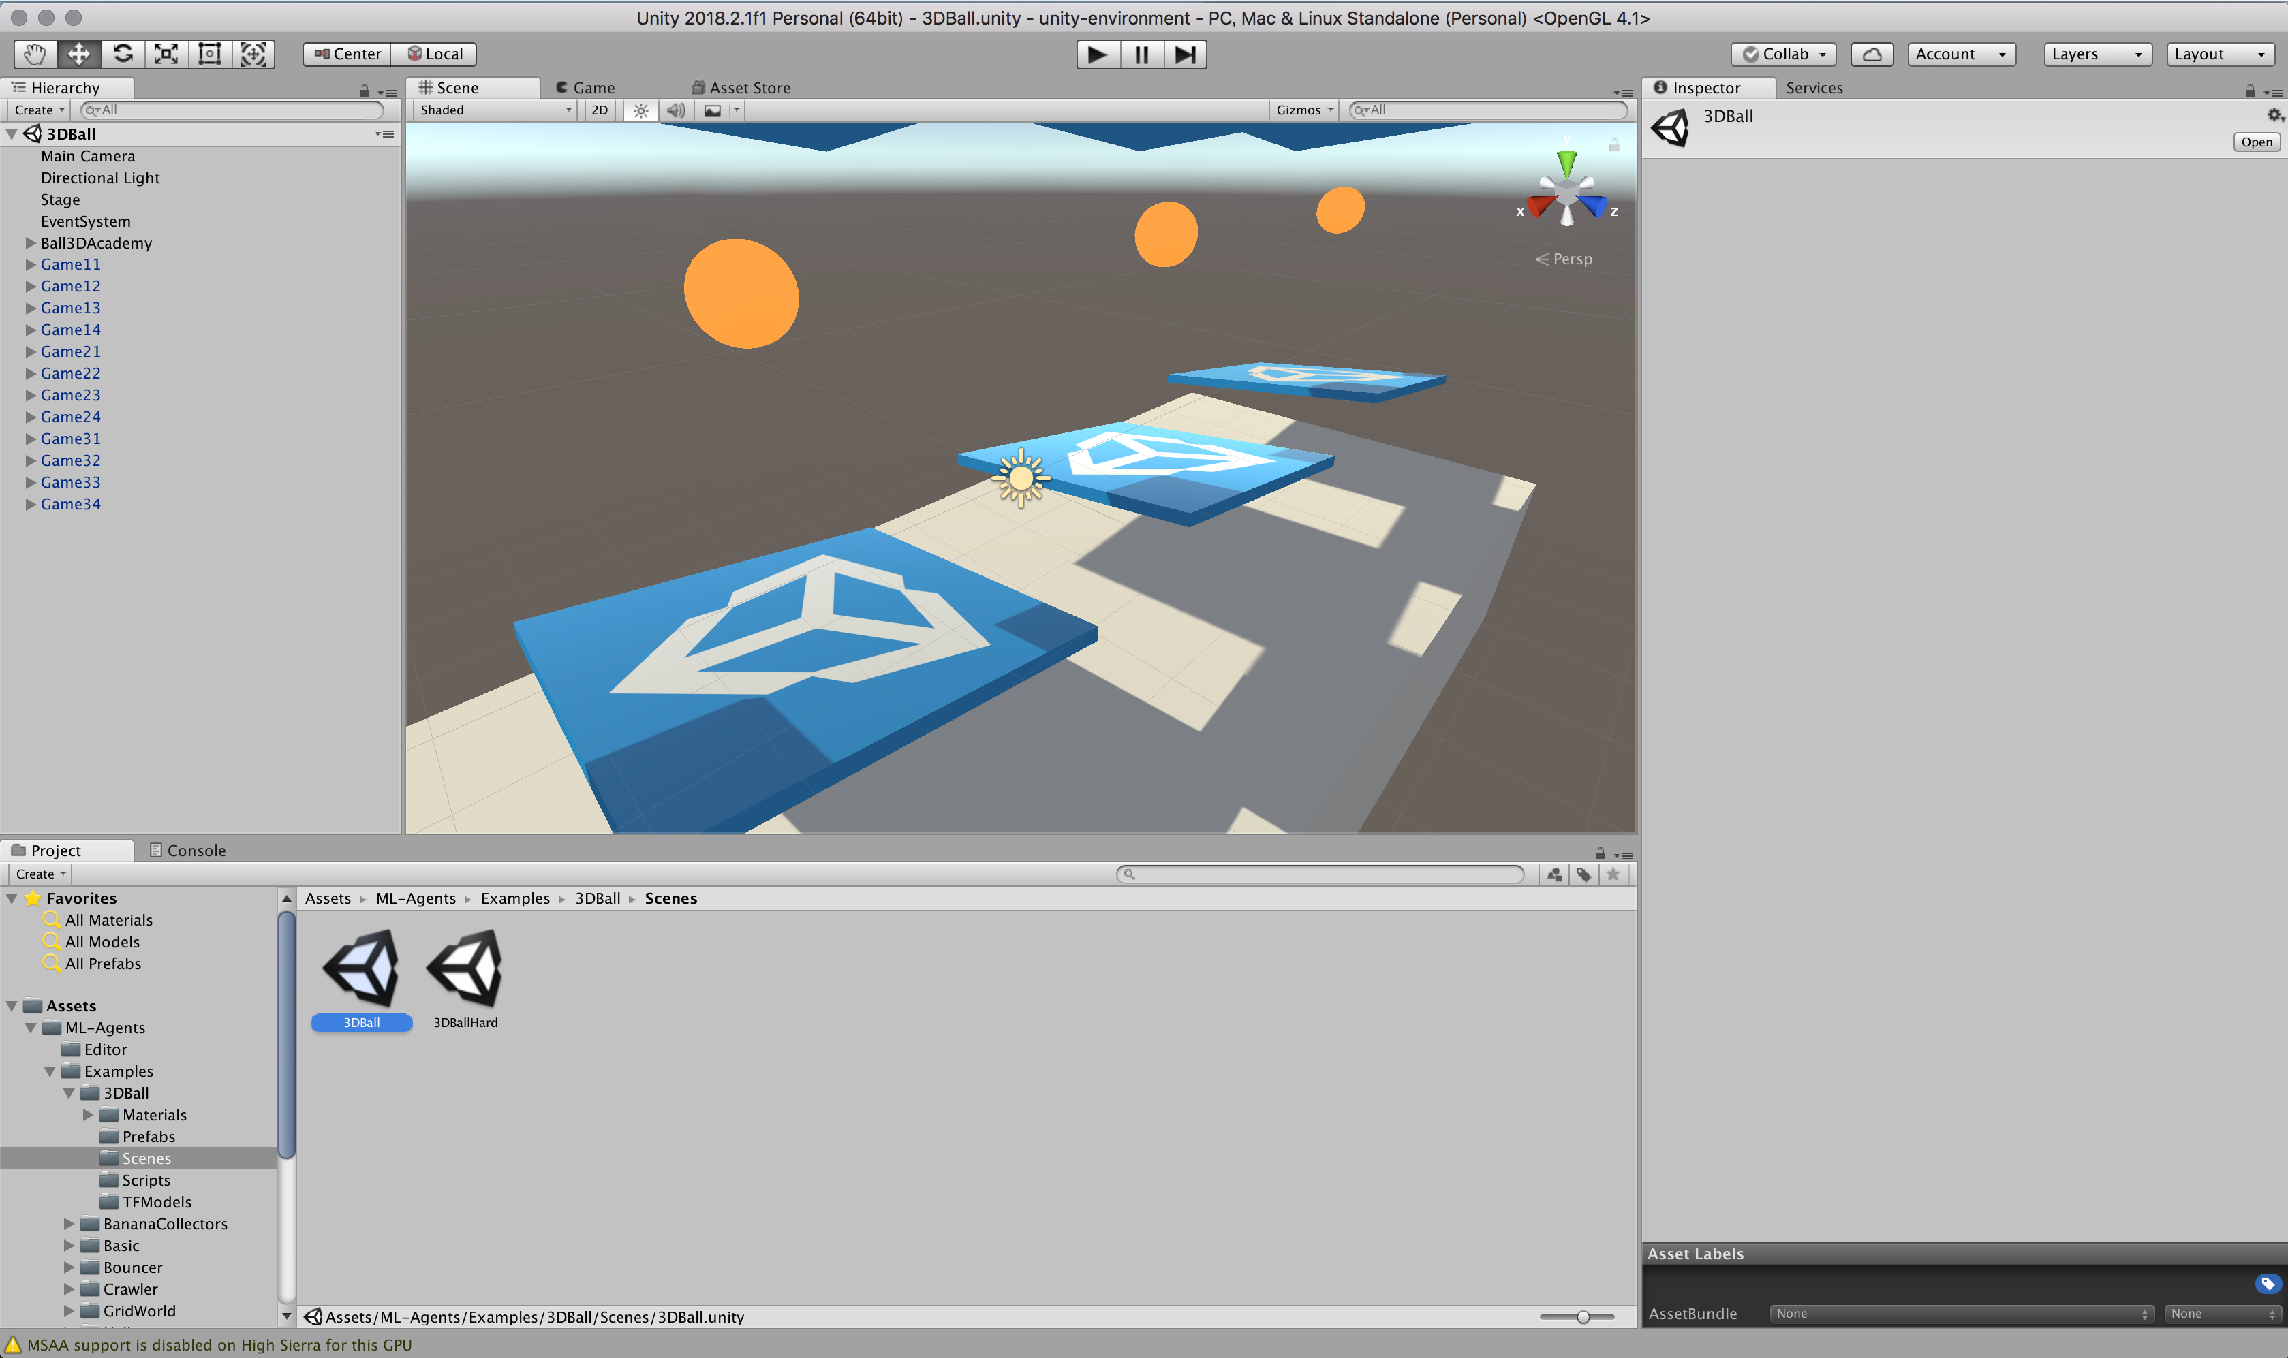
Task: Toggle 2D scene view mode
Action: click(x=599, y=110)
